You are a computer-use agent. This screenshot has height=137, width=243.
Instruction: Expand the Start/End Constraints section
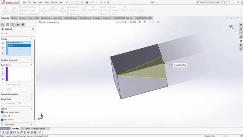coord(32,60)
